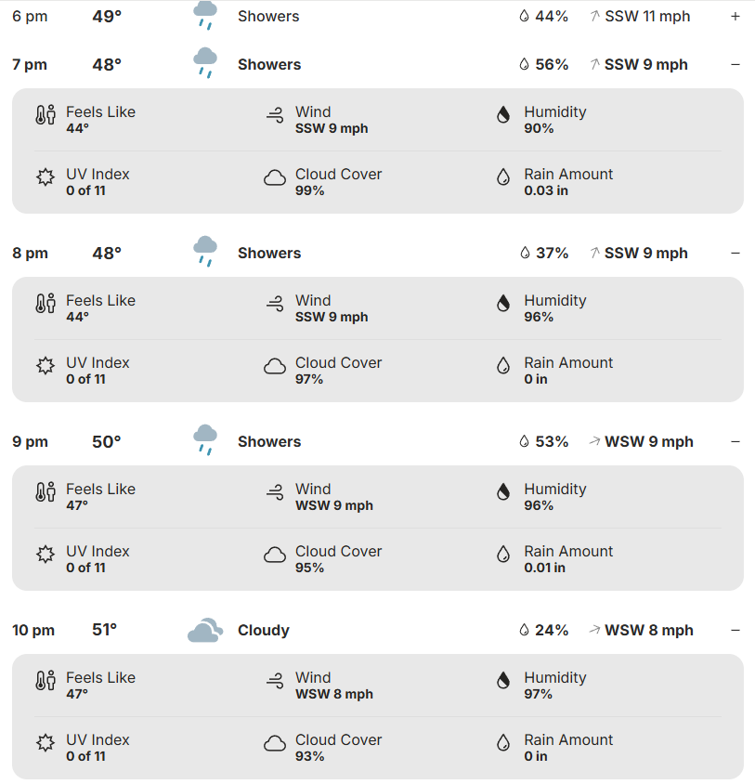Click the 9 pm wind direction arrow icon
The width and height of the screenshot is (755, 784).
pyautogui.click(x=594, y=441)
